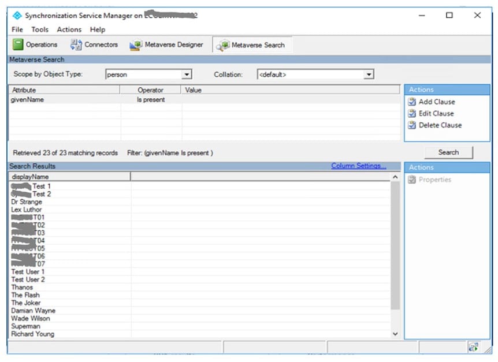Click the status bar sync icon

[474, 347]
